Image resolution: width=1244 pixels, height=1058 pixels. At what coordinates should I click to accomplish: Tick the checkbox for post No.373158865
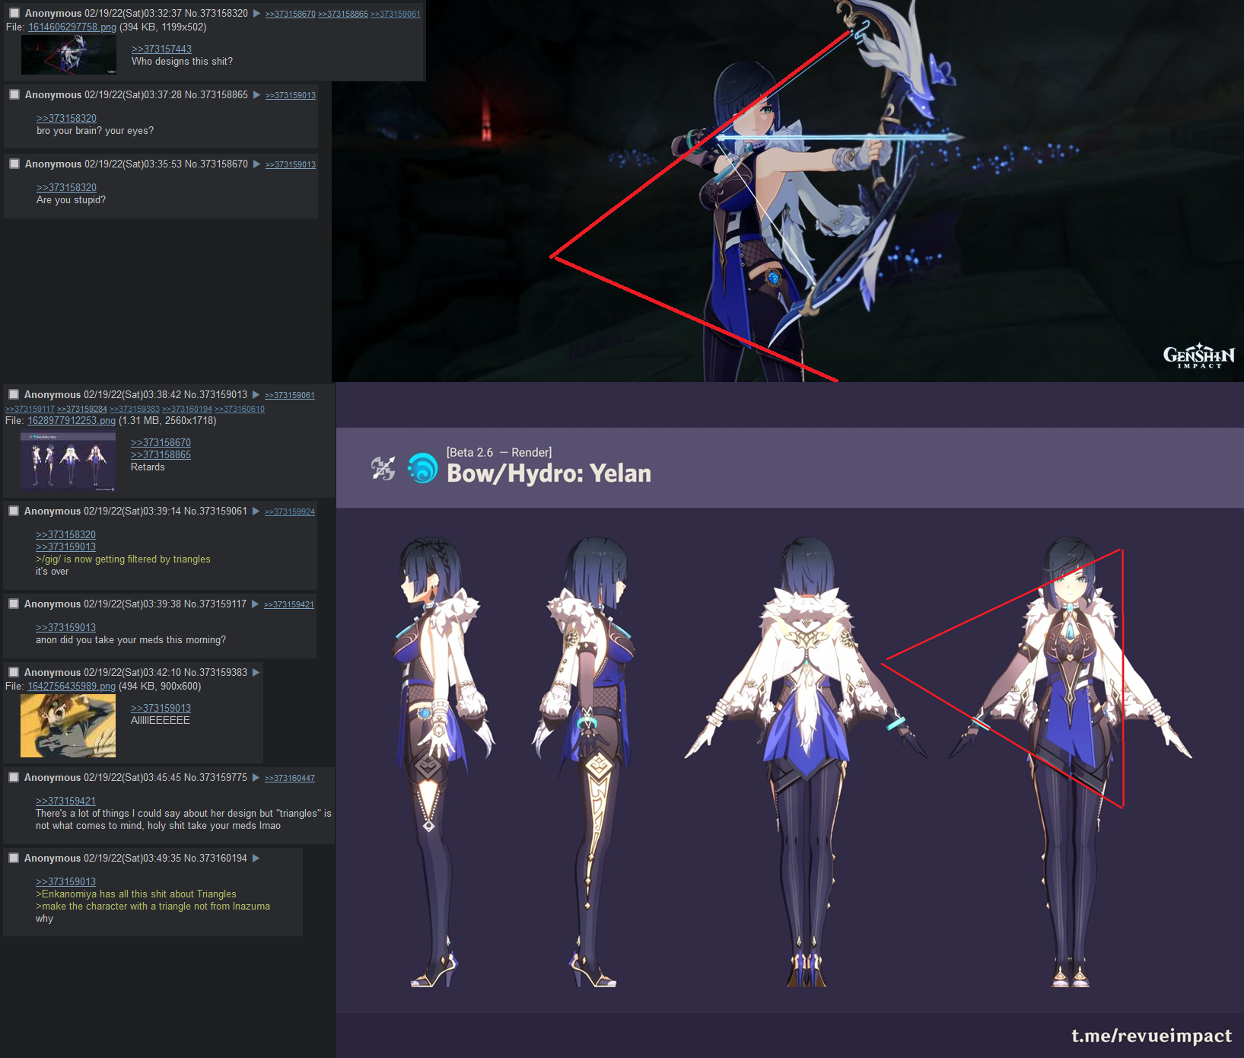[x=14, y=94]
